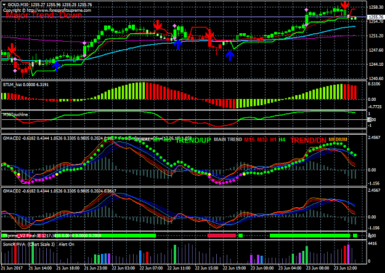The image size is (385, 273).
Task: Click the 4416 volume scale value
Action: [372, 243]
